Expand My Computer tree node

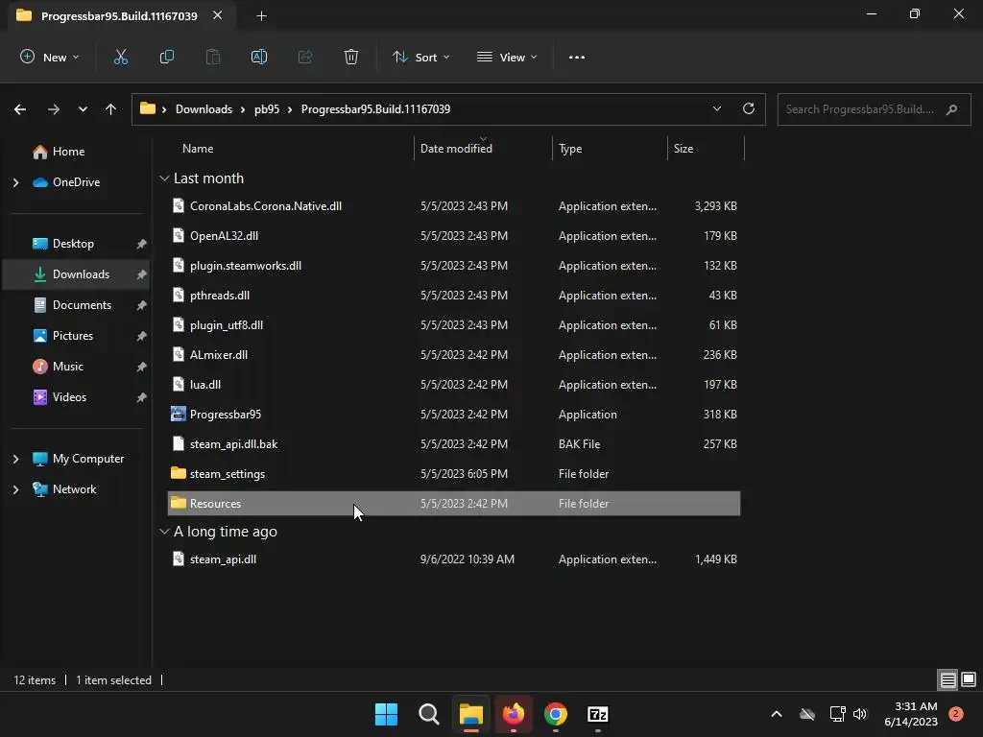click(16, 459)
